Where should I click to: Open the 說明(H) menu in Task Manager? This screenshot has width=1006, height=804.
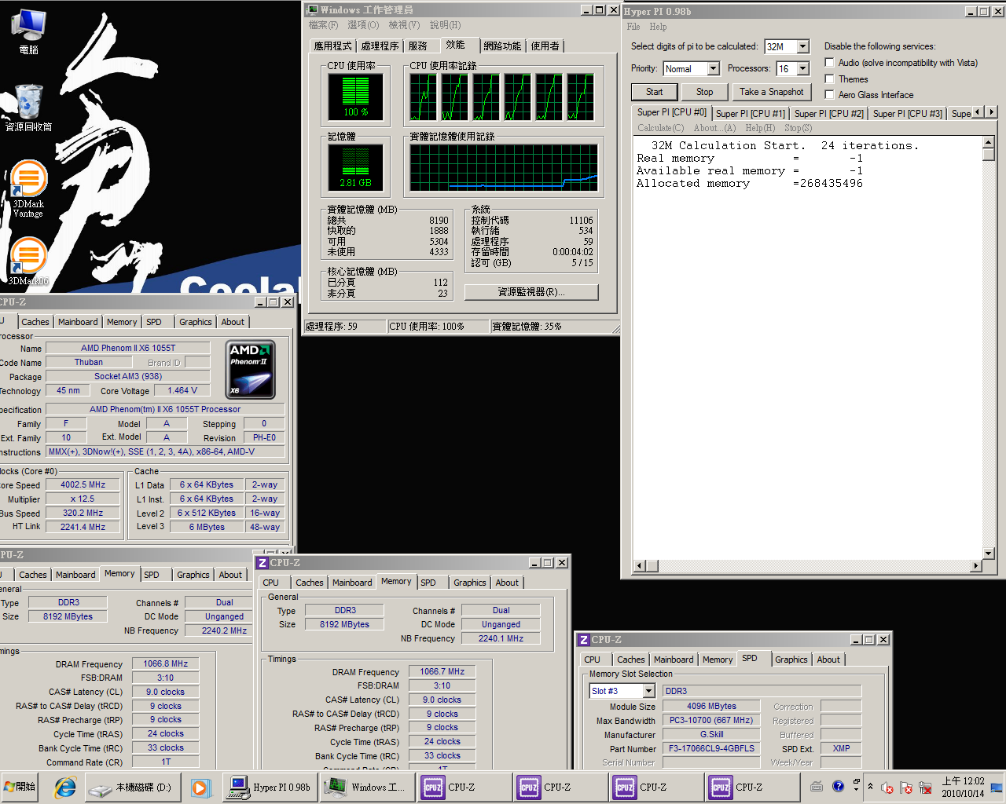click(x=445, y=25)
